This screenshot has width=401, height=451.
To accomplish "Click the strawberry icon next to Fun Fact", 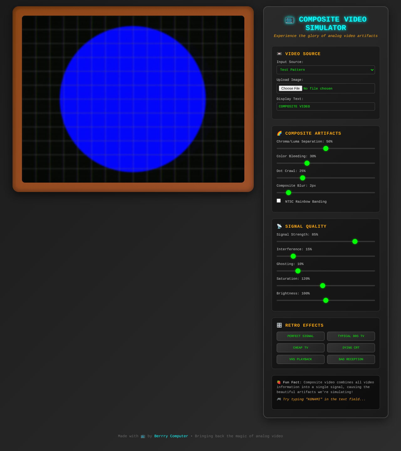I will click(279, 382).
